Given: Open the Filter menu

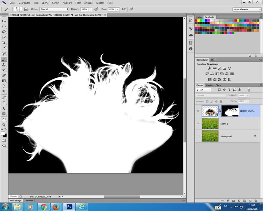Looking at the screenshot, I should pos(78,3).
